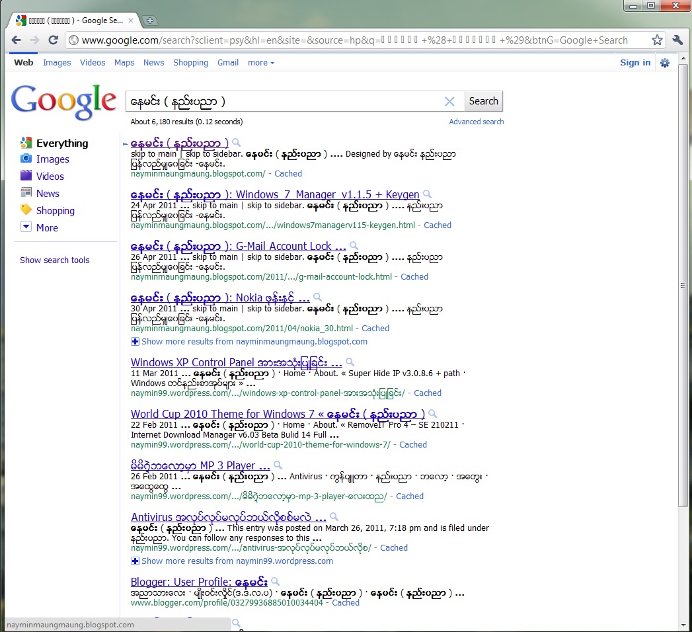Viewport: 692px width, 632px height.
Task: Expand the 'more' menu in top bar
Action: tap(261, 63)
